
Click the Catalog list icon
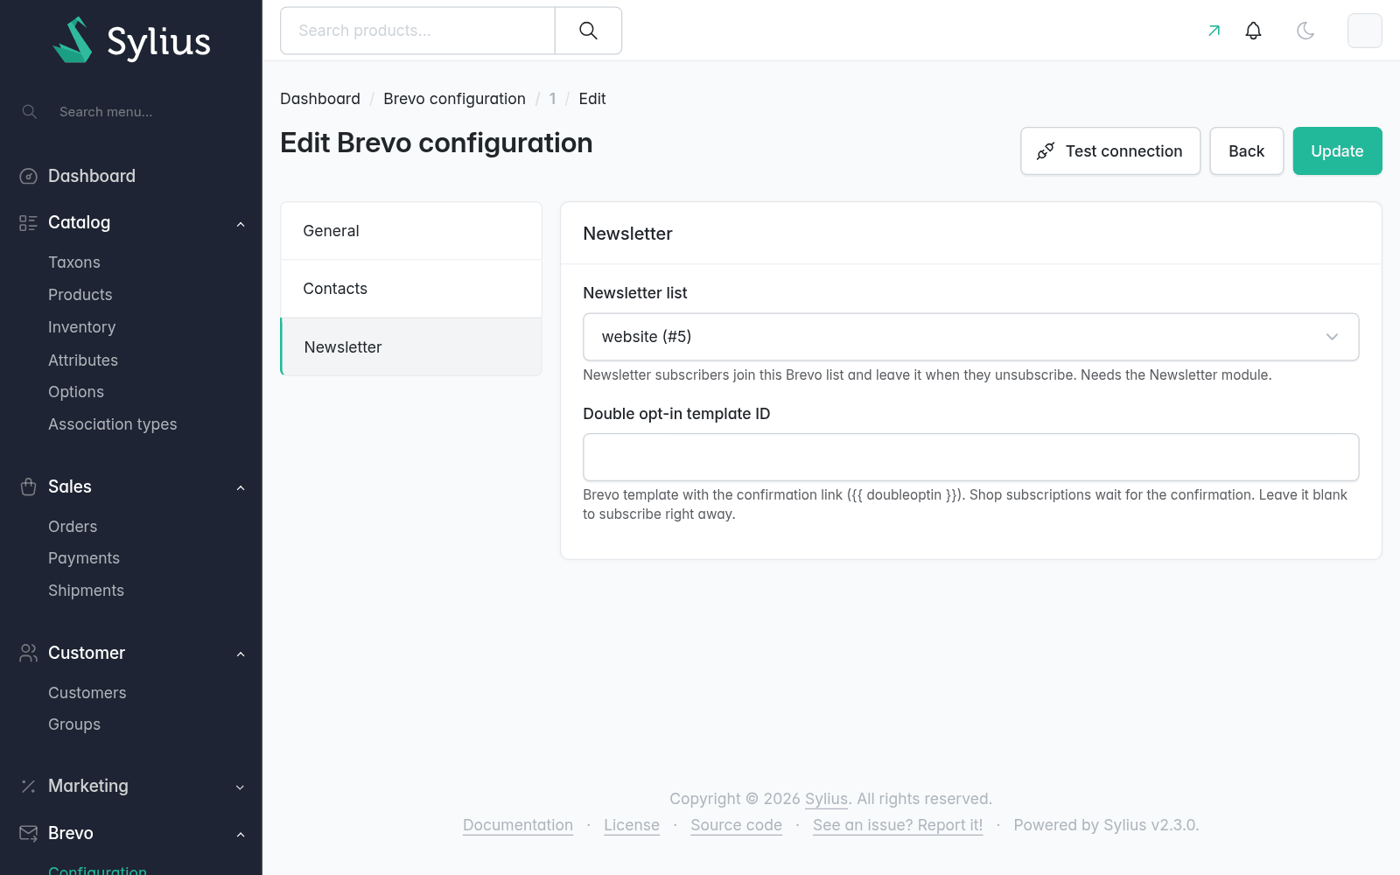click(28, 222)
